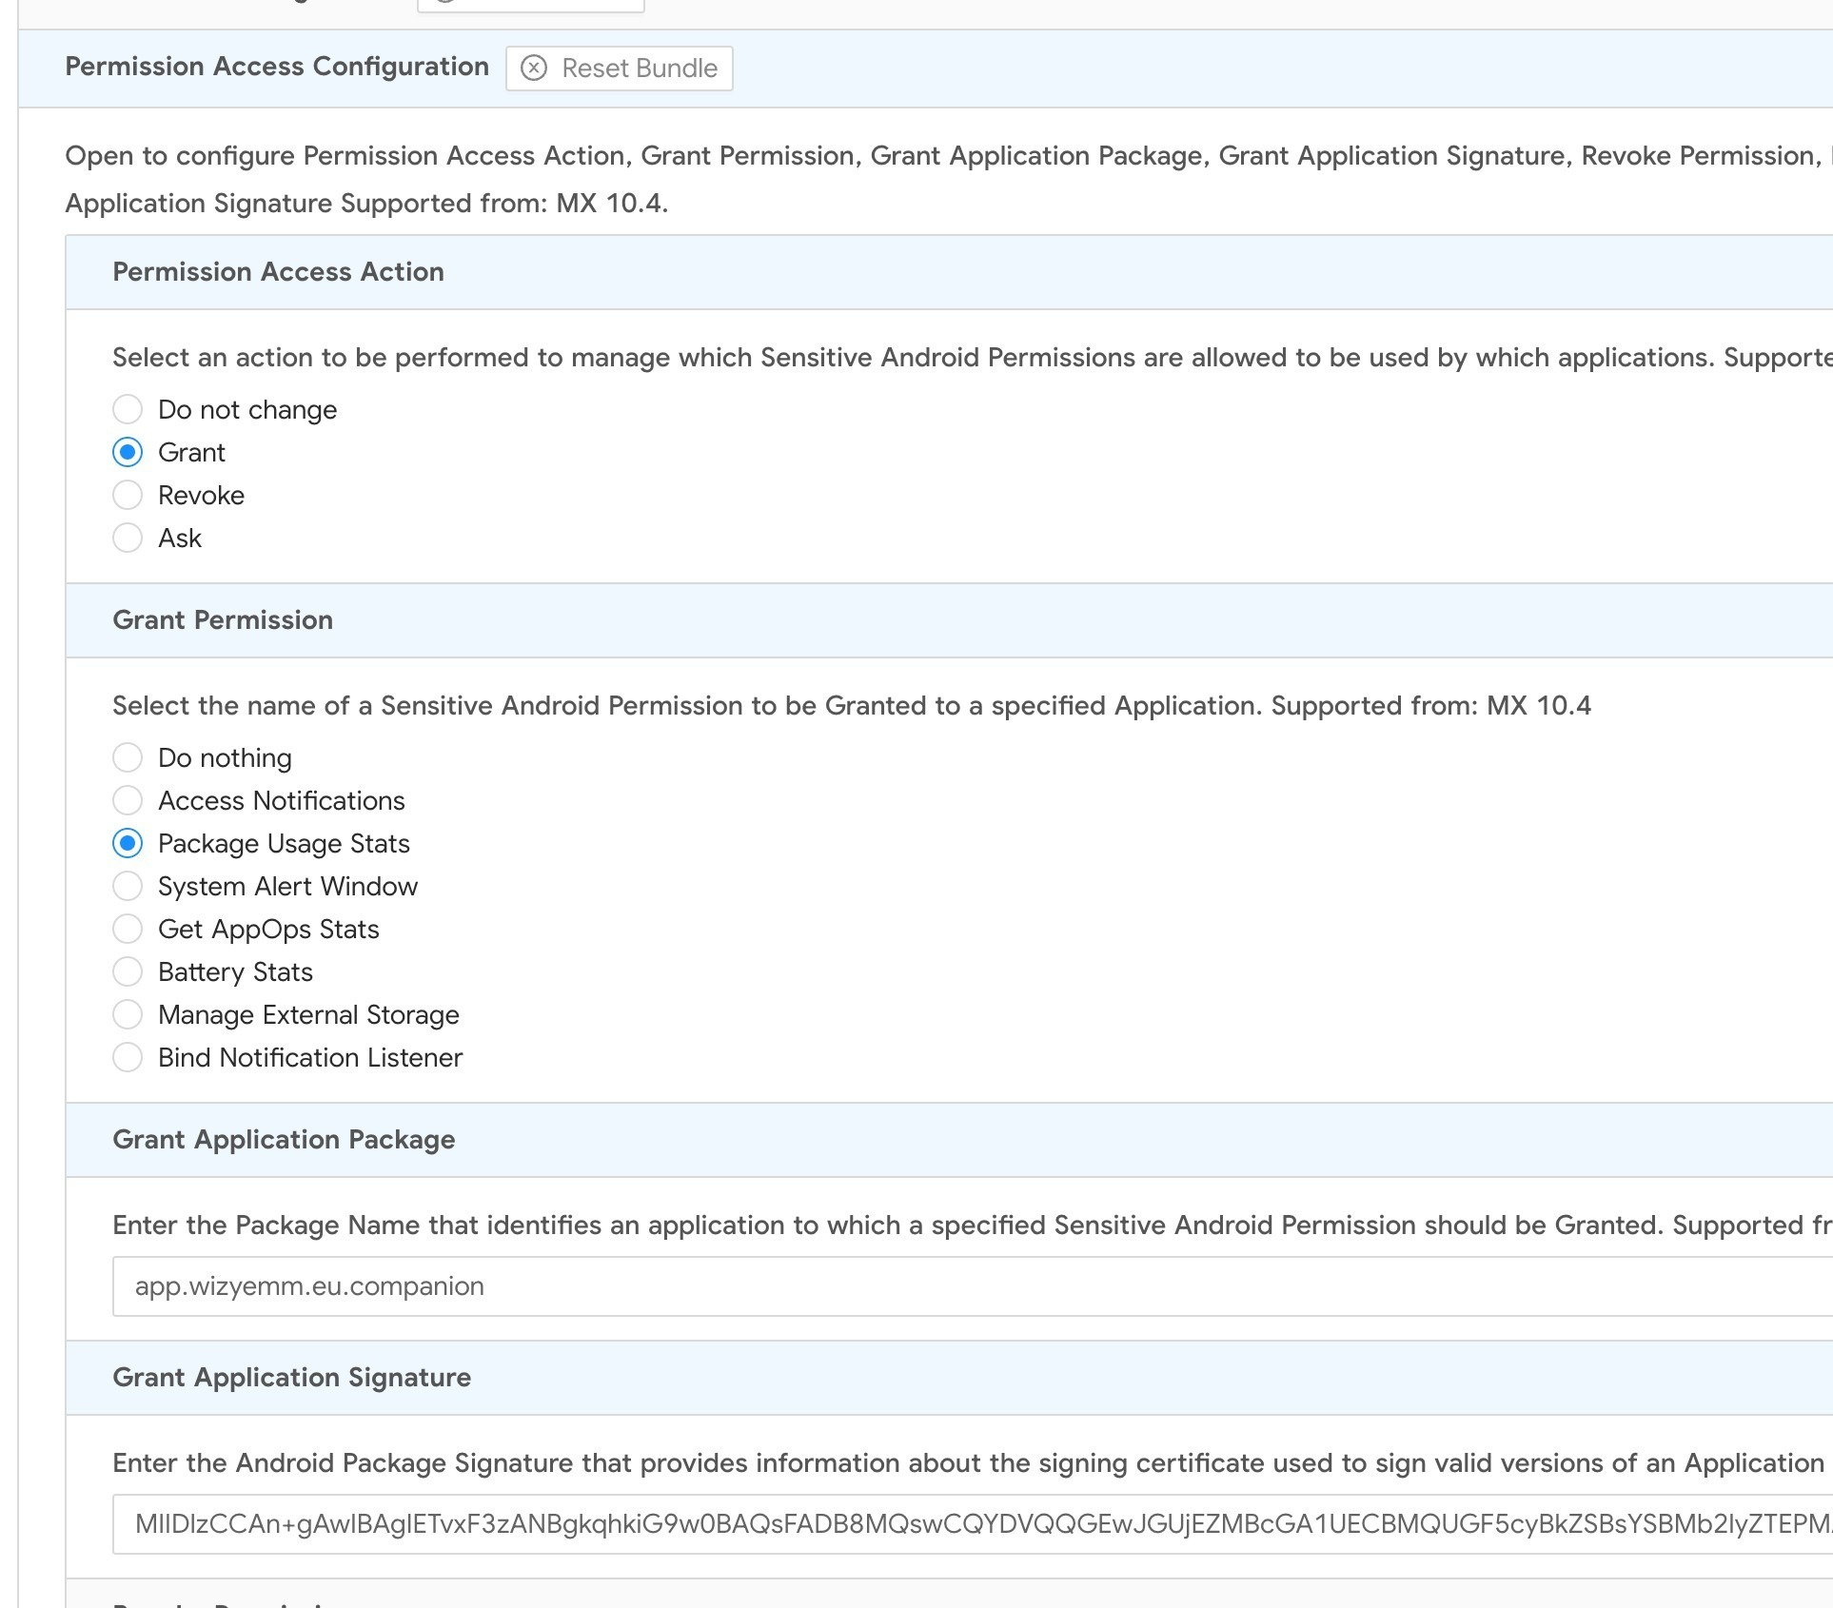Select the Do not change radio option

coord(128,409)
